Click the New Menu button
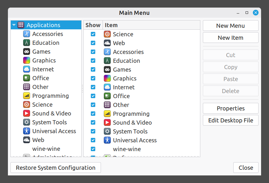The width and height of the screenshot is (269, 183). point(230,26)
